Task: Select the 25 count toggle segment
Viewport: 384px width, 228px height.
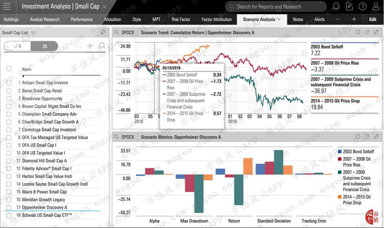Action: [44, 46]
